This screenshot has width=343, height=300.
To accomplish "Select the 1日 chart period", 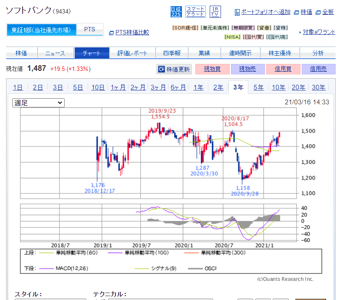I will click(18, 87).
